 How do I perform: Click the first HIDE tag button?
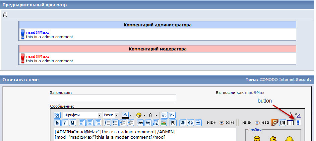tap(211, 123)
